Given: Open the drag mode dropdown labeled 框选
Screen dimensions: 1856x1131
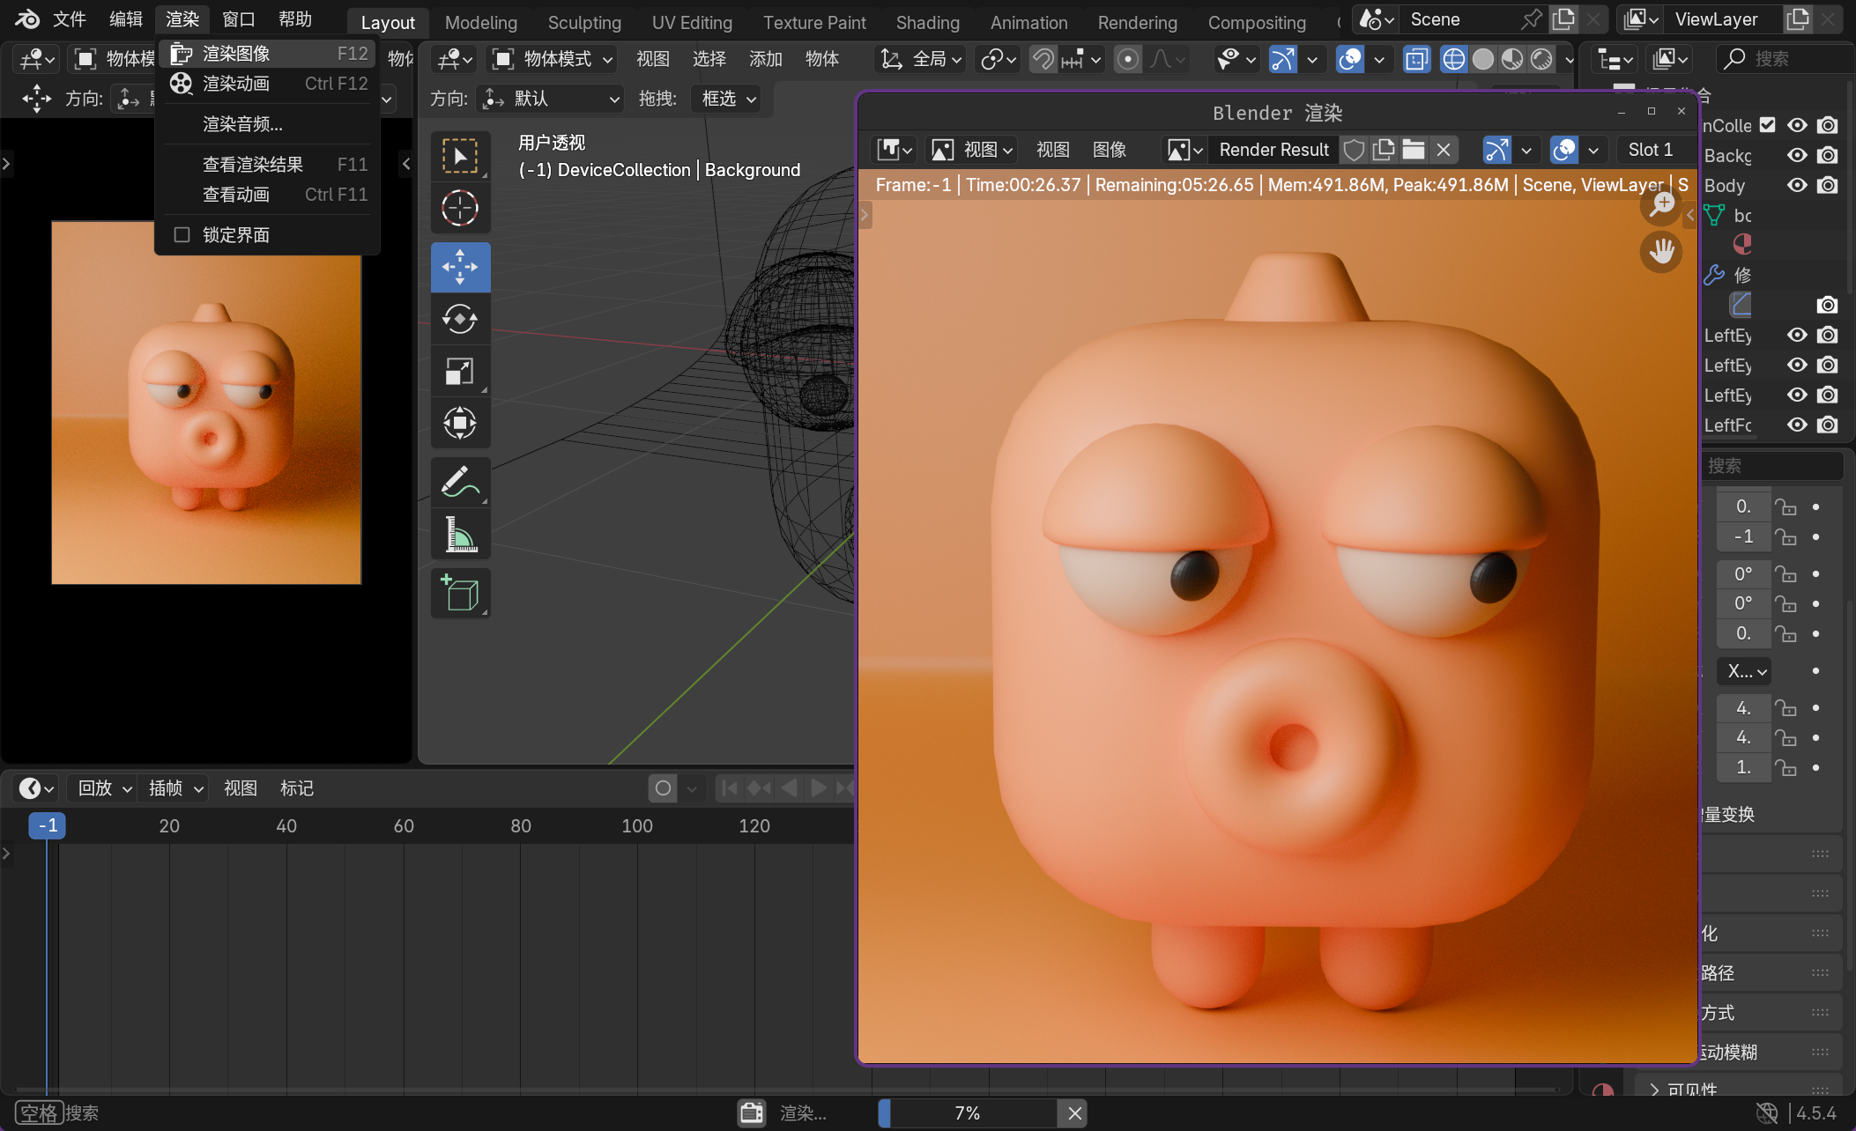Looking at the screenshot, I should point(728,99).
